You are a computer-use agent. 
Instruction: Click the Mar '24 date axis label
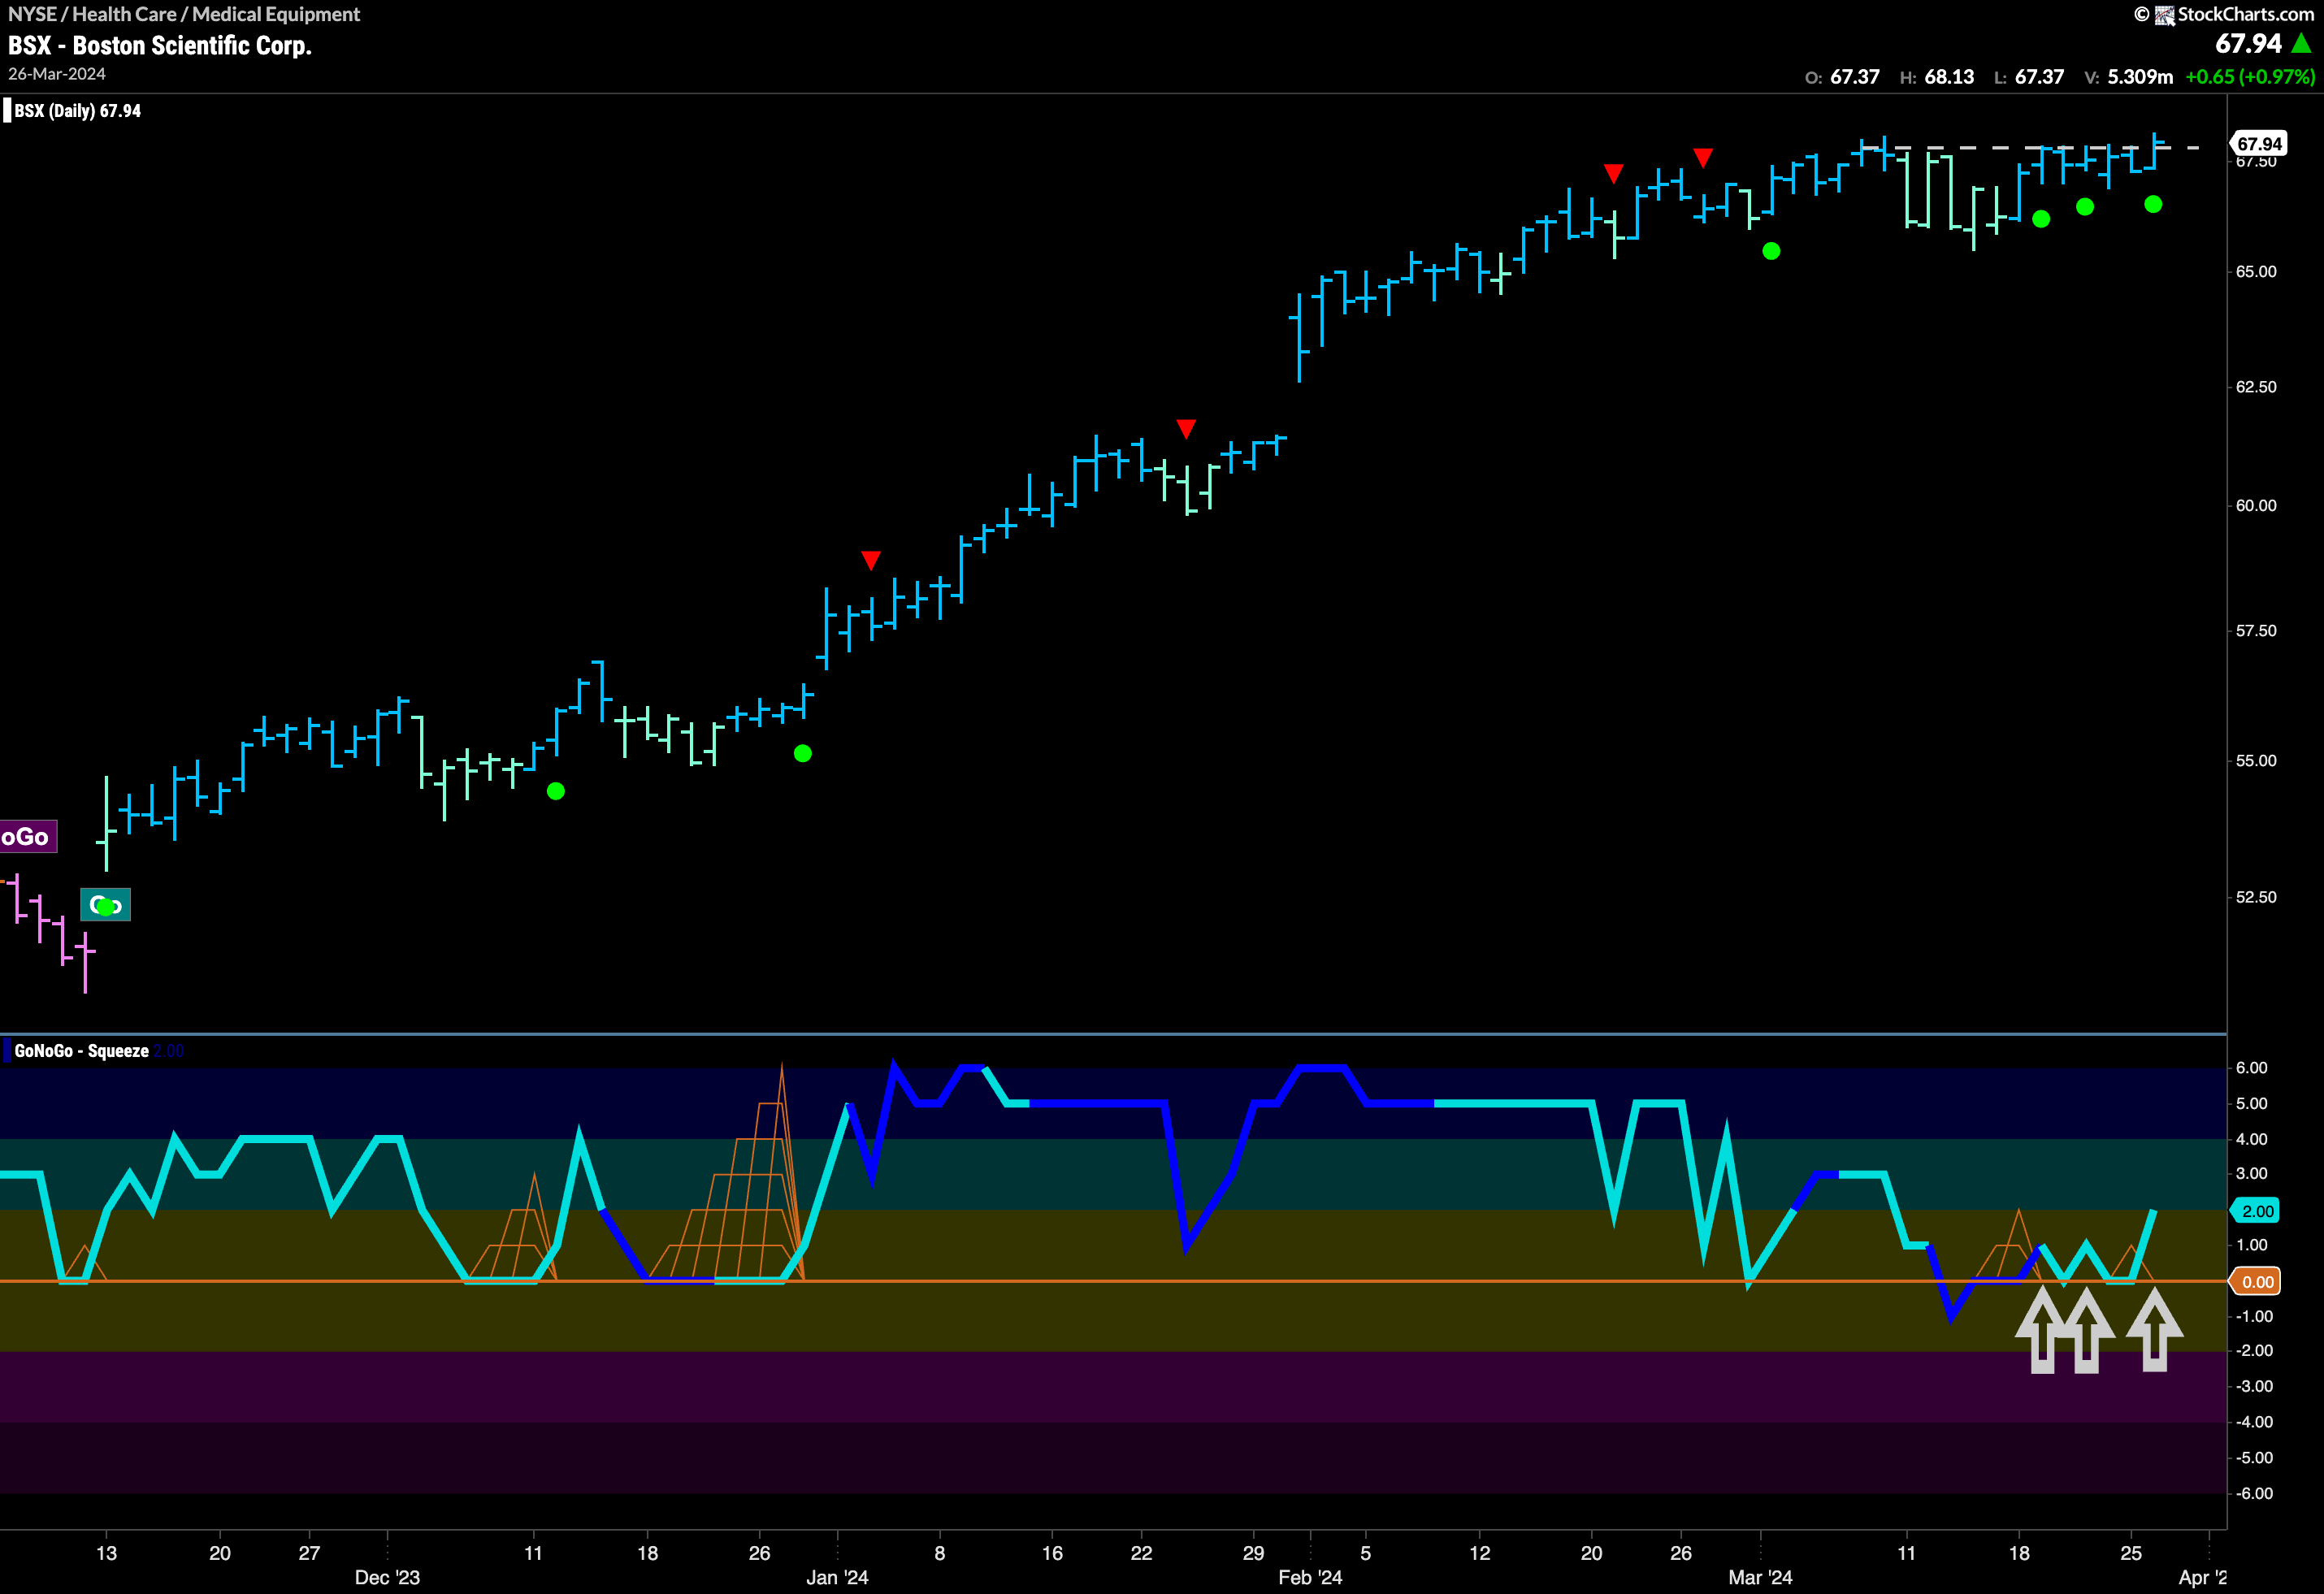(1760, 1578)
